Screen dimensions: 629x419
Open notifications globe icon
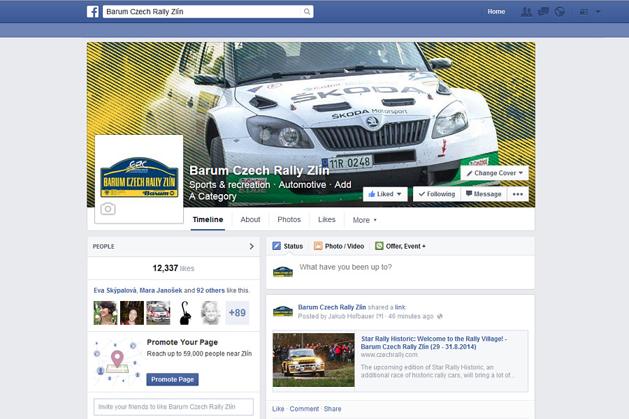pos(560,12)
